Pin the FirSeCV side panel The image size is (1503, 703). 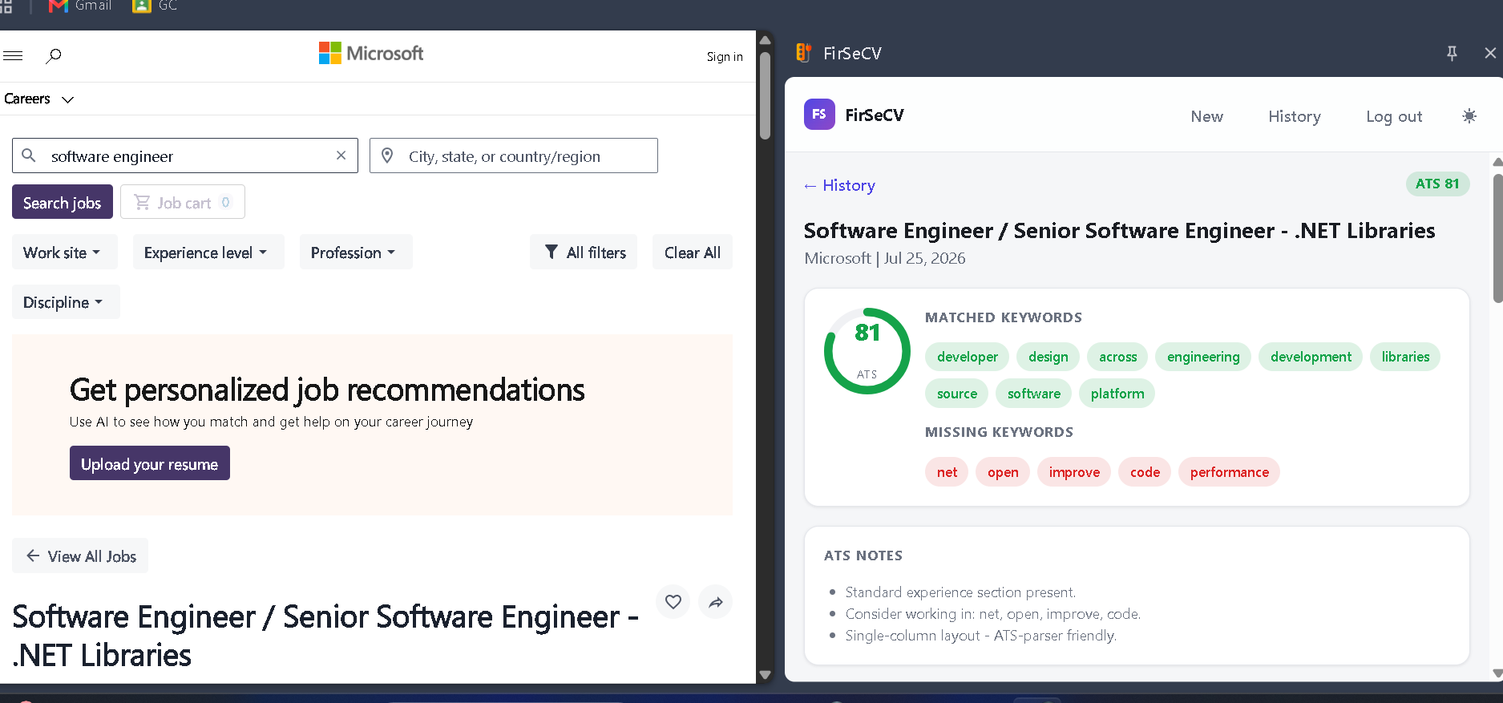coord(1452,53)
